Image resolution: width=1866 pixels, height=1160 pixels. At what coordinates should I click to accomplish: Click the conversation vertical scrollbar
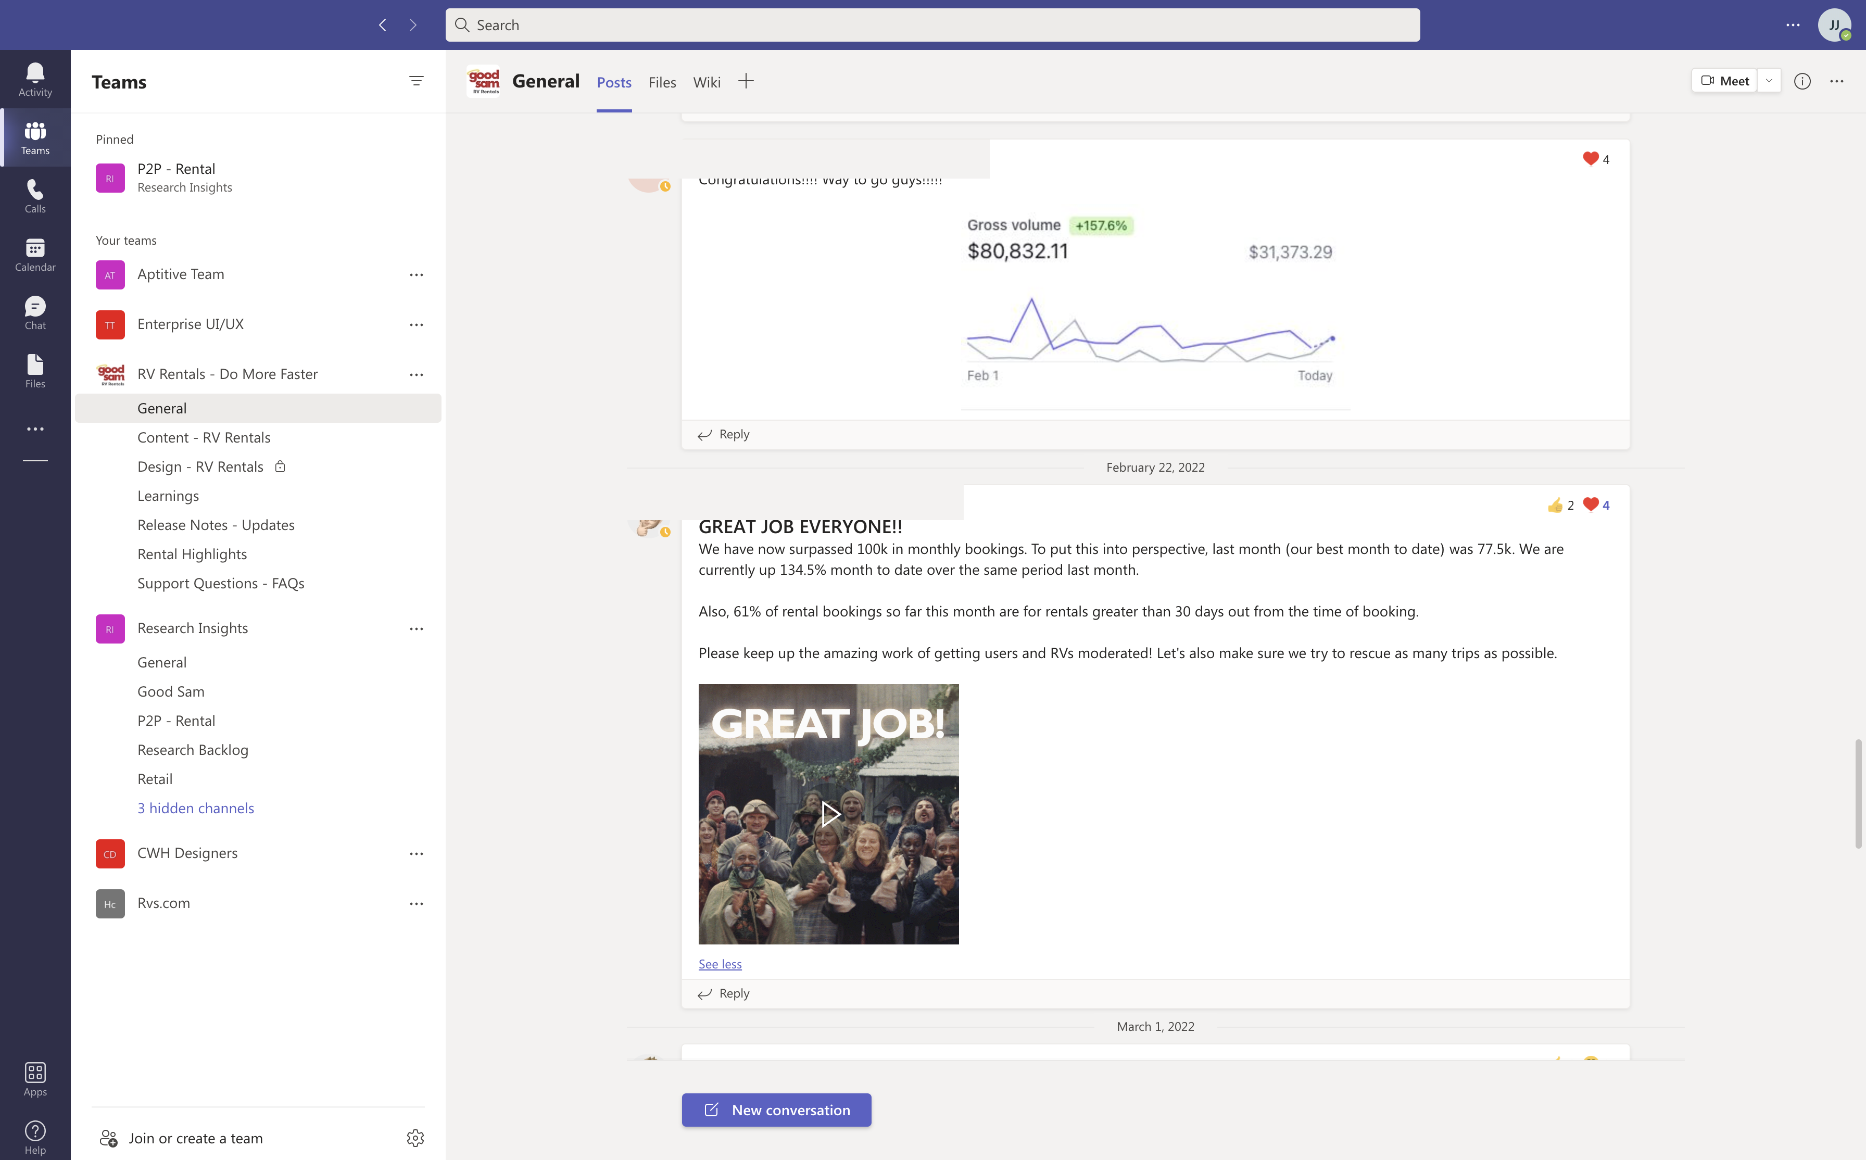click(1858, 794)
